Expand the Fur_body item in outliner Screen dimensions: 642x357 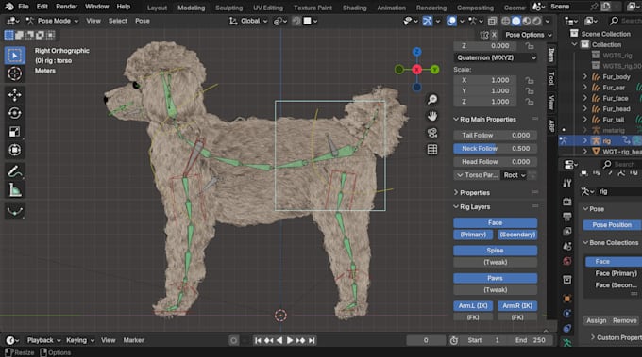(585, 77)
